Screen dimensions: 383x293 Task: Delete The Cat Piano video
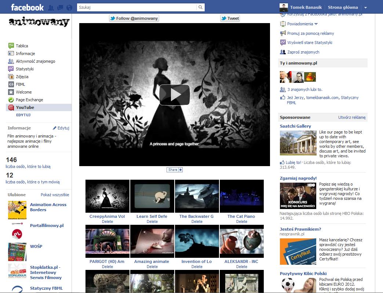point(241,221)
